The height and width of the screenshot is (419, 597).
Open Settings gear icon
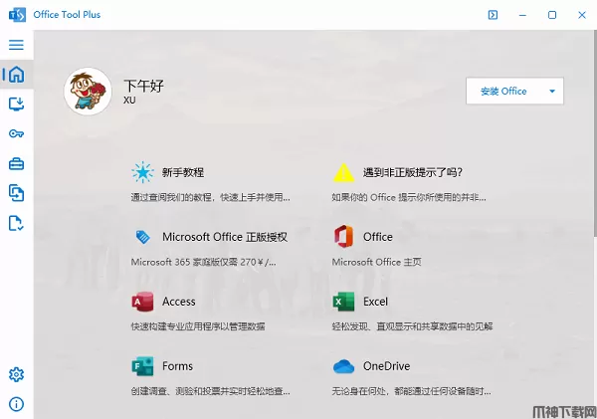coord(16,374)
